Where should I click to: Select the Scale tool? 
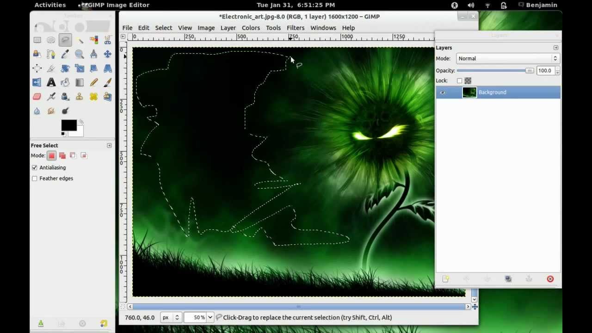pyautogui.click(x=80, y=68)
